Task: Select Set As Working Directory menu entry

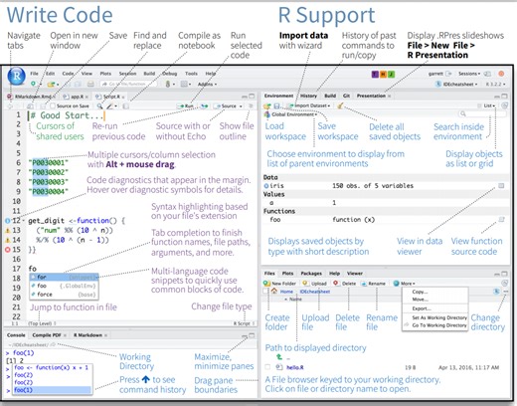Action: 439,317
